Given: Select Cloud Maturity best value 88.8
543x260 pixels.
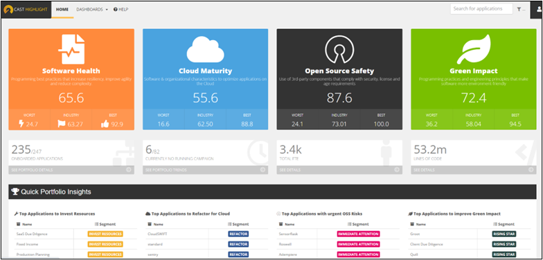Looking at the screenshot, I should pyautogui.click(x=247, y=124).
